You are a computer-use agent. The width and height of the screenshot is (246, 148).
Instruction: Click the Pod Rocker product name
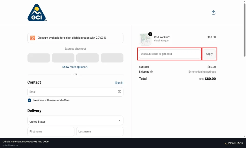162,37
